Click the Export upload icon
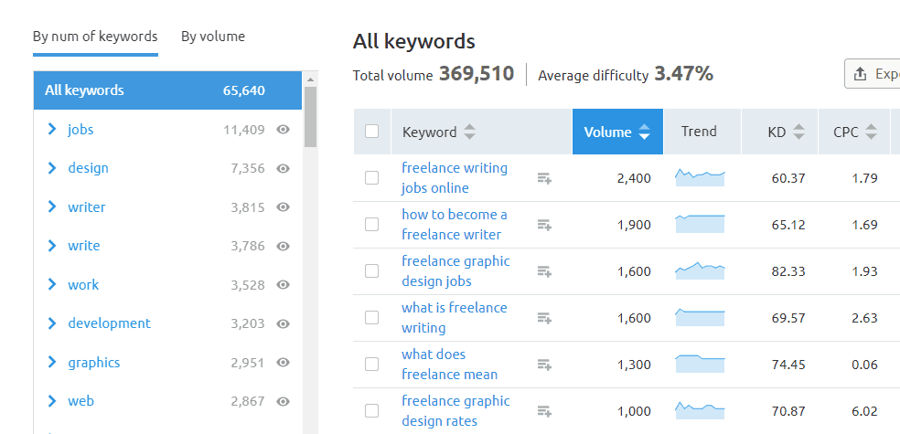 (x=860, y=74)
